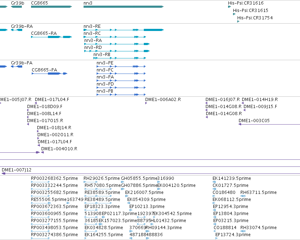The width and height of the screenshot is (300, 240).
Task: Open the CK01727.5prime EST
Action: click(231, 185)
